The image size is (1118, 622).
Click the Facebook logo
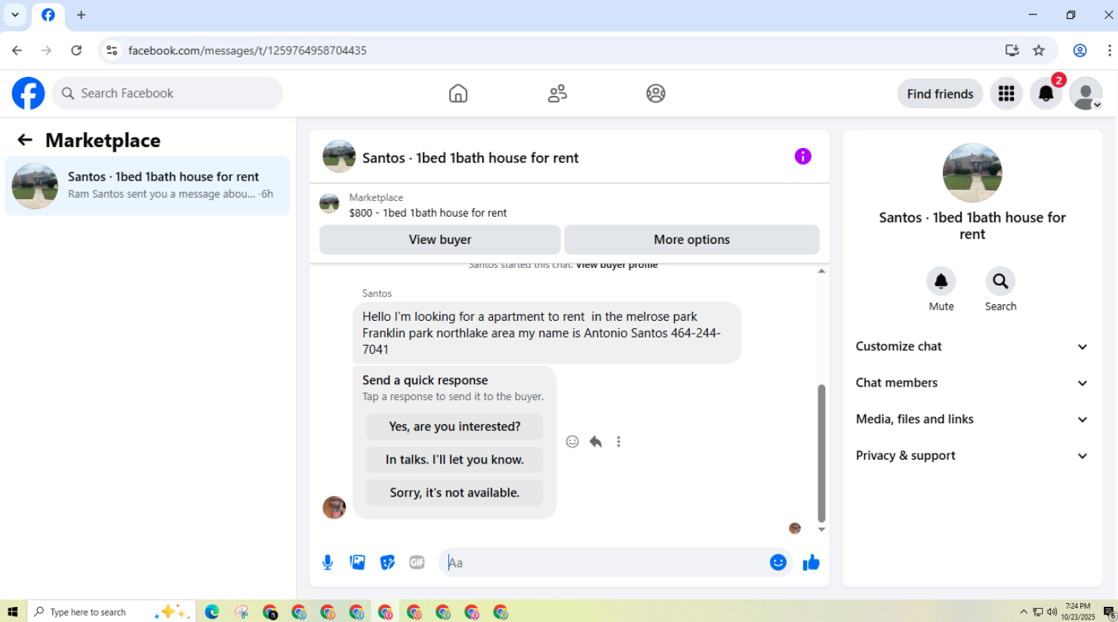pos(28,94)
